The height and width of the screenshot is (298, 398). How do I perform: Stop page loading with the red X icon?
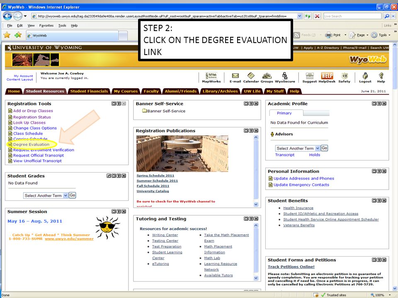(317, 16)
